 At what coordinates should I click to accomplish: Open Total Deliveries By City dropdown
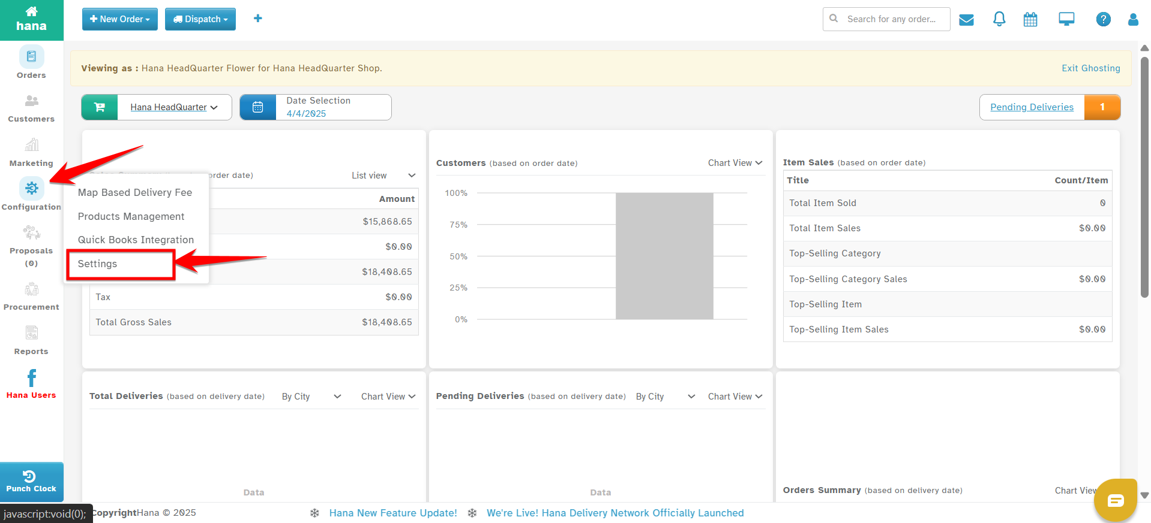311,397
